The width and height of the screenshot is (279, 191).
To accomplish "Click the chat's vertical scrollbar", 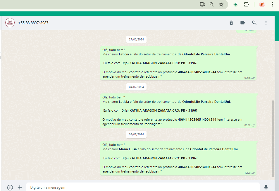I will point(273,138).
